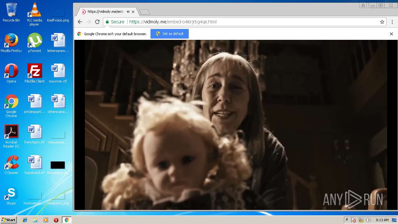Image resolution: width=398 pixels, height=224 pixels.
Task: Open the Chrome profile user button
Action: [363, 5]
